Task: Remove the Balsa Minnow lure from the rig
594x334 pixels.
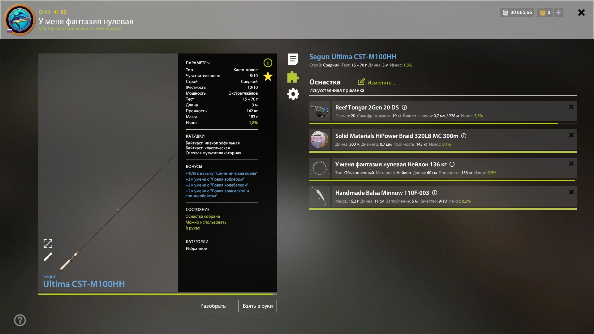Action: pos(571,192)
